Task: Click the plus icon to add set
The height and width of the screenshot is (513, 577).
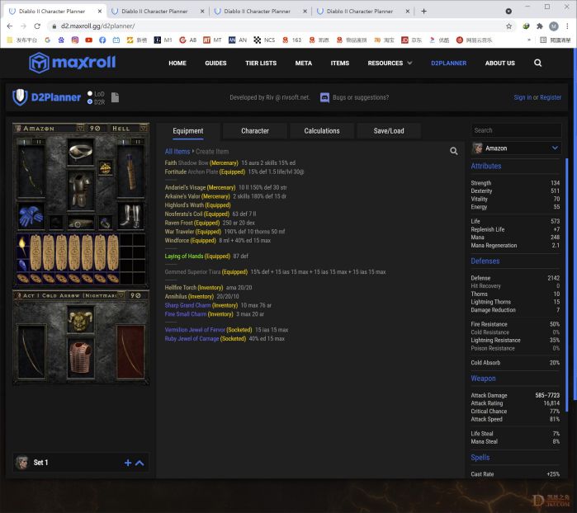Action: coord(128,463)
